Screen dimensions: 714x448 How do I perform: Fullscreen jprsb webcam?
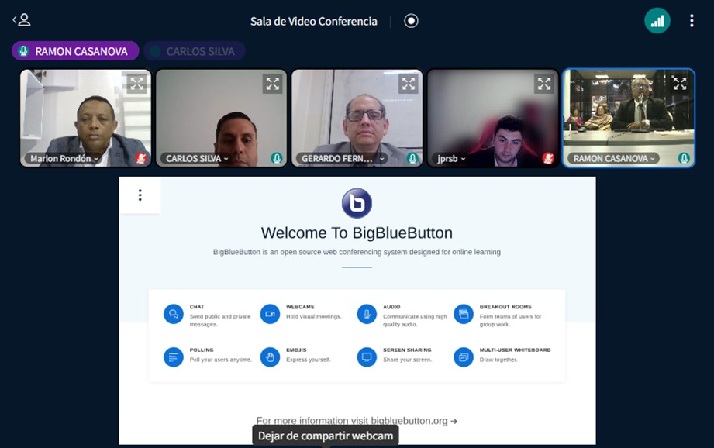(543, 84)
